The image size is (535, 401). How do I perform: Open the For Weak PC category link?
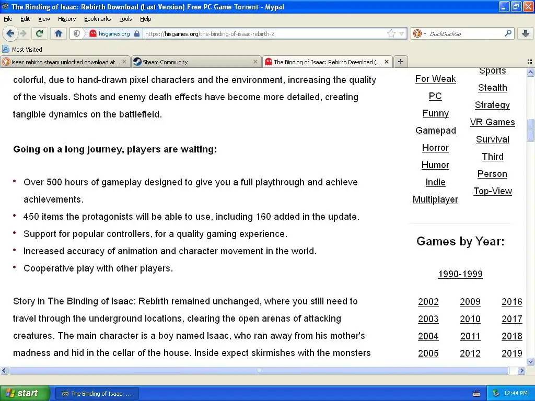(435, 87)
